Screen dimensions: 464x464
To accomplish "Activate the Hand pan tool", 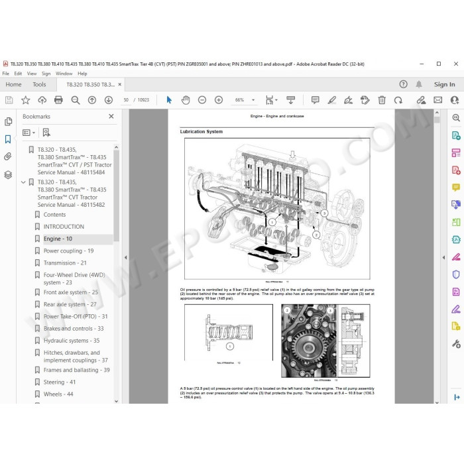I will (x=186, y=100).
